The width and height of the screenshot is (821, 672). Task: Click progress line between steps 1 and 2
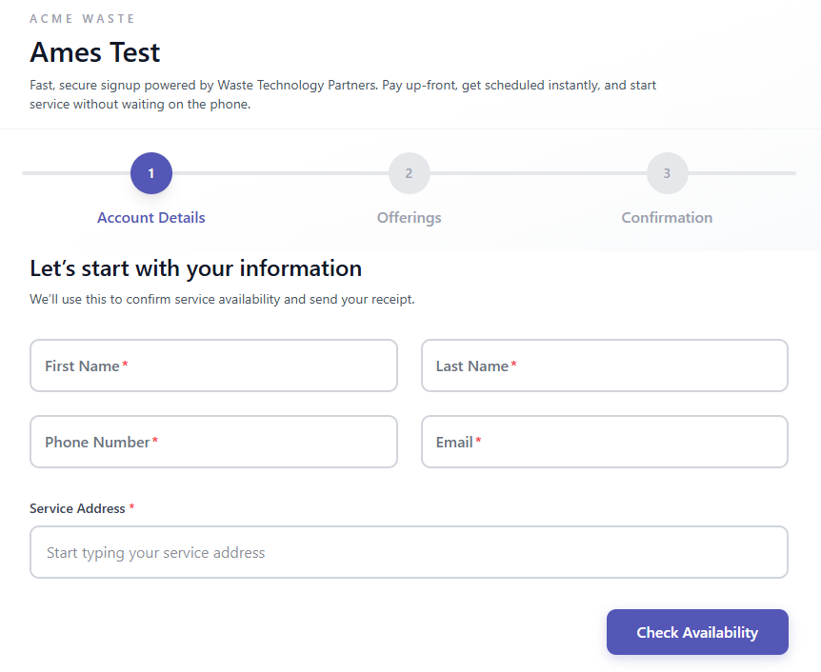coord(280,173)
